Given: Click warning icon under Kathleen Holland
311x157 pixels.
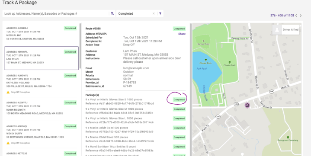Looking at the screenshot, I should coord(8,92).
